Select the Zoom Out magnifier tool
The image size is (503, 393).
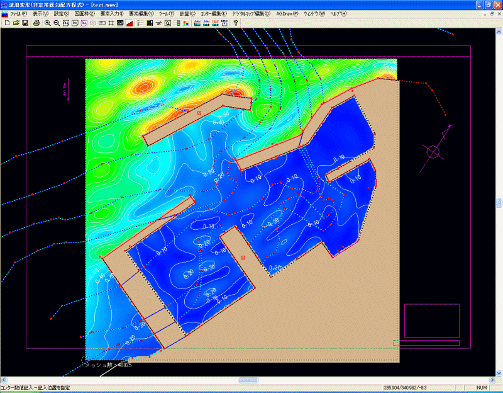pos(57,23)
